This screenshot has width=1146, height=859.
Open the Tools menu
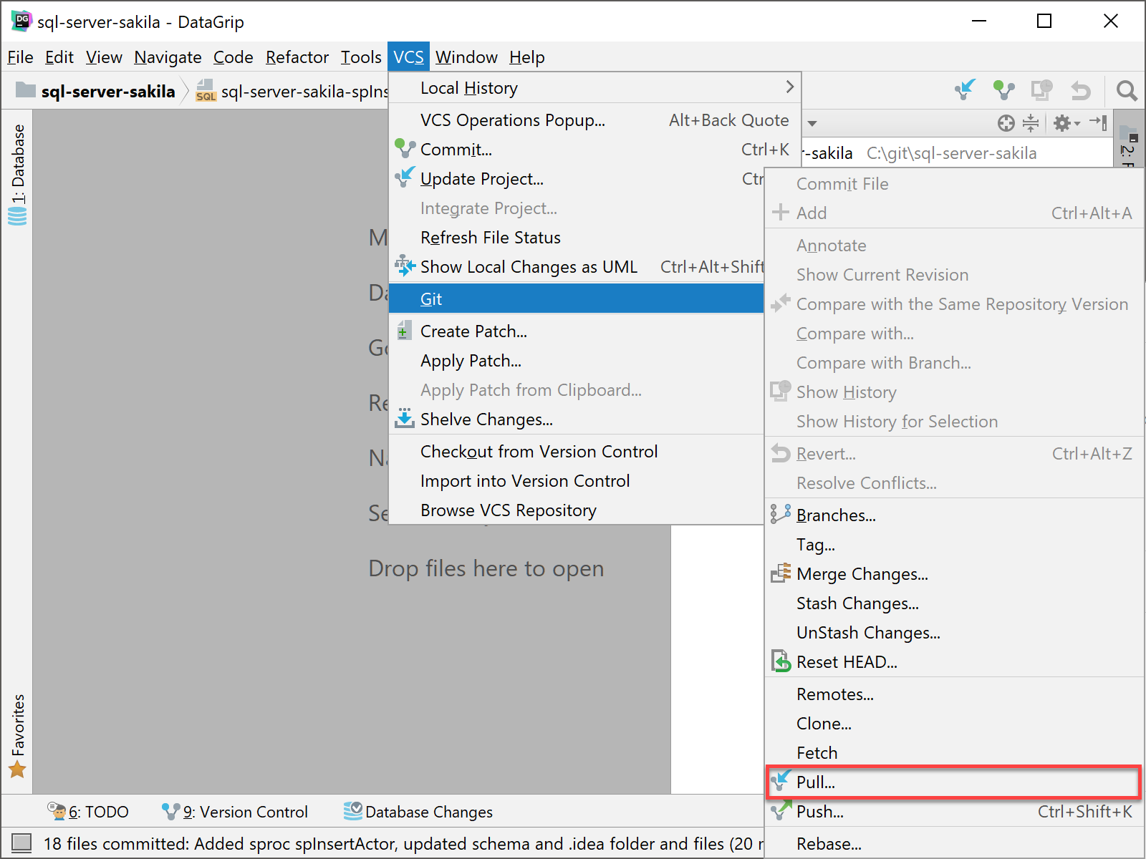click(361, 57)
